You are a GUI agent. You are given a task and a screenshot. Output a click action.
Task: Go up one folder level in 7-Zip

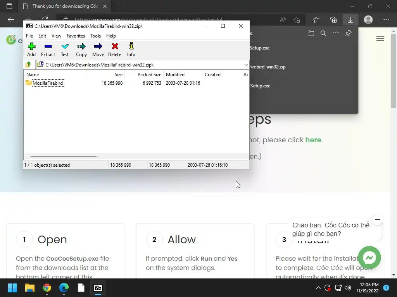tap(28, 65)
